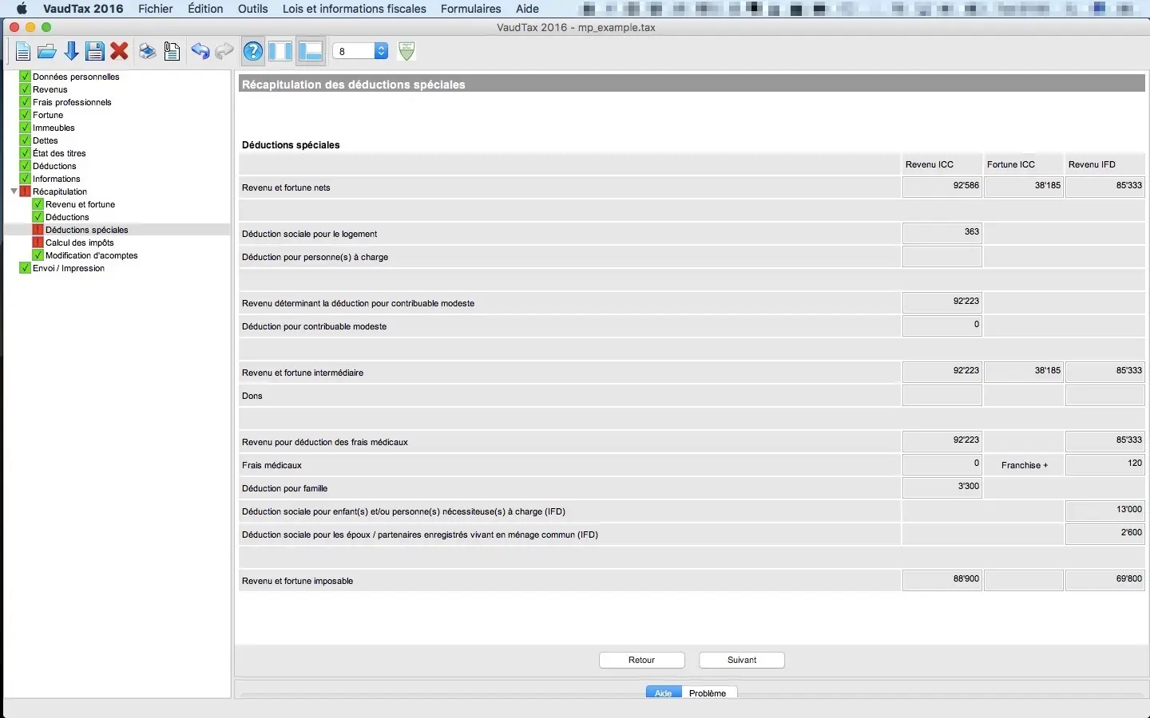This screenshot has height=718, width=1150.
Task: Select Revenu et fortune sub-item
Action: [80, 204]
